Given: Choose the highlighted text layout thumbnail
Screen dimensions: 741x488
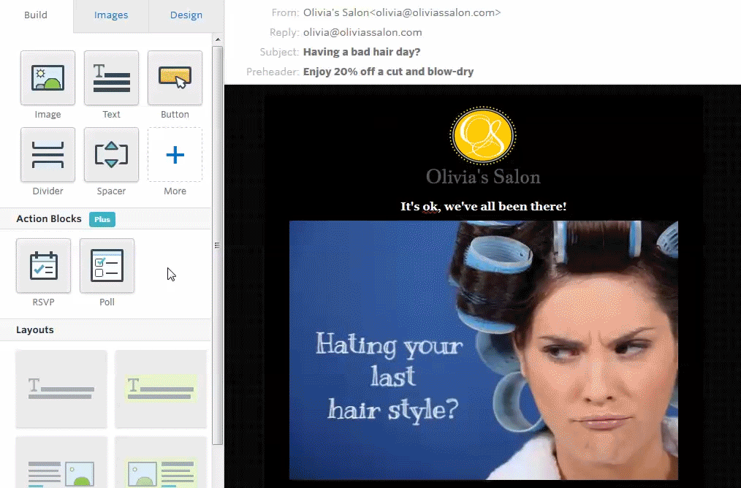Looking at the screenshot, I should pos(161,389).
